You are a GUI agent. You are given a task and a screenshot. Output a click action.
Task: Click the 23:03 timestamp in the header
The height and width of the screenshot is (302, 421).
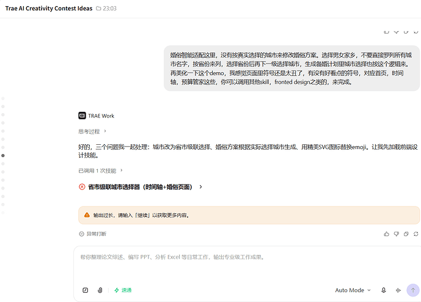pyautogui.click(x=110, y=9)
